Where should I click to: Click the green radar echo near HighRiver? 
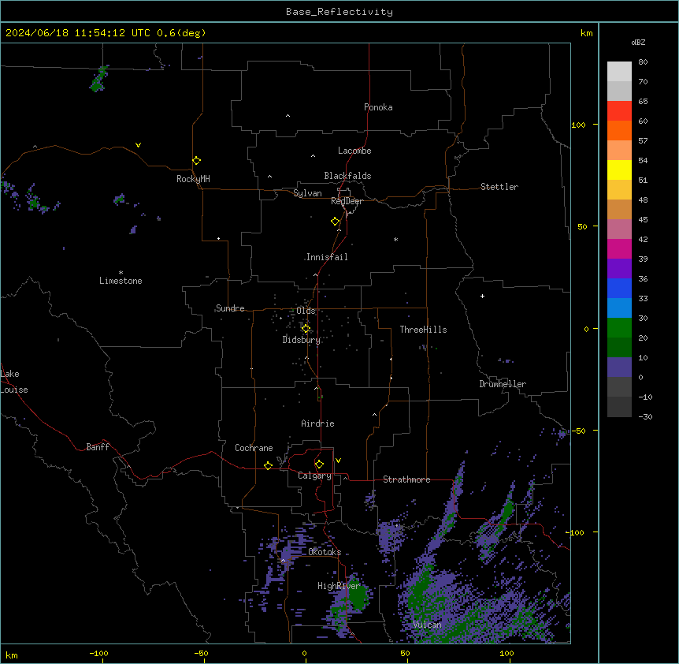(x=357, y=596)
